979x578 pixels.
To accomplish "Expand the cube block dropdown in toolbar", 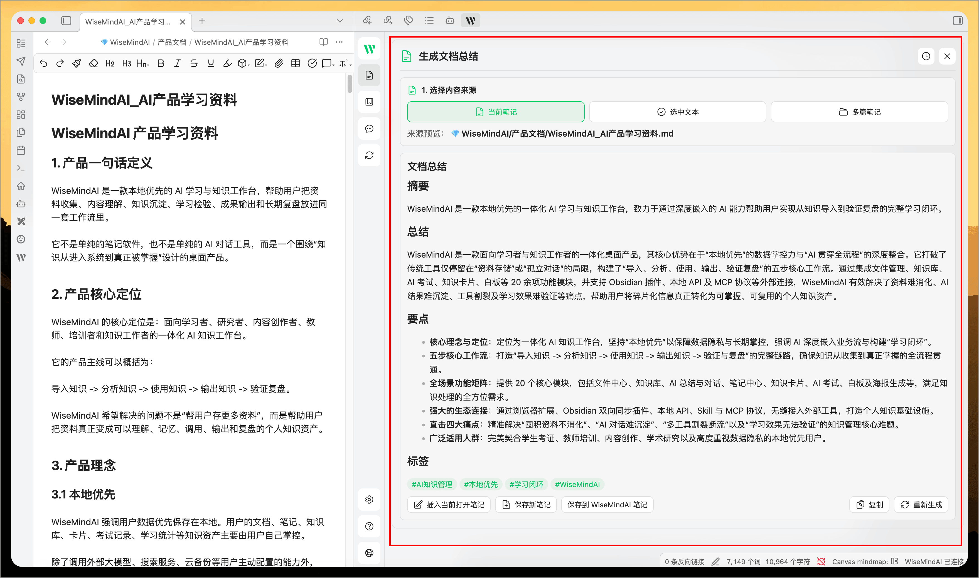I will pos(244,63).
